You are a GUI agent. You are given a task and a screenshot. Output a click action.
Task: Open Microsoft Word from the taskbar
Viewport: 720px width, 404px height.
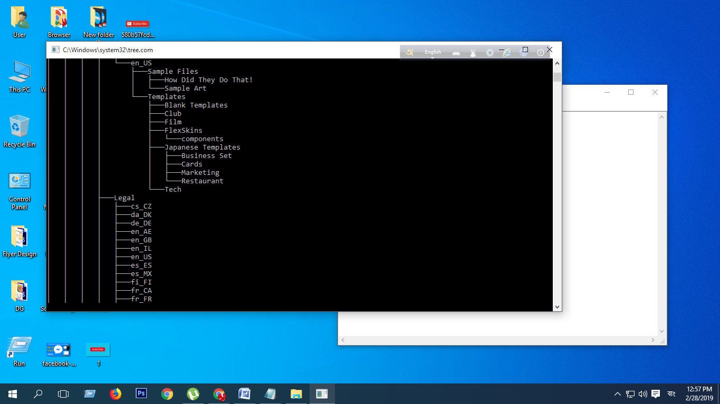click(x=244, y=393)
